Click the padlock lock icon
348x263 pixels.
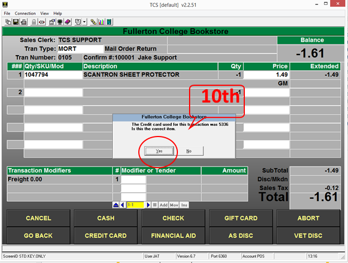point(34,22)
